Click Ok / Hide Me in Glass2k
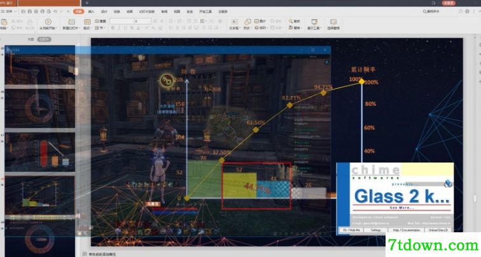The width and height of the screenshot is (481, 257). (352, 230)
